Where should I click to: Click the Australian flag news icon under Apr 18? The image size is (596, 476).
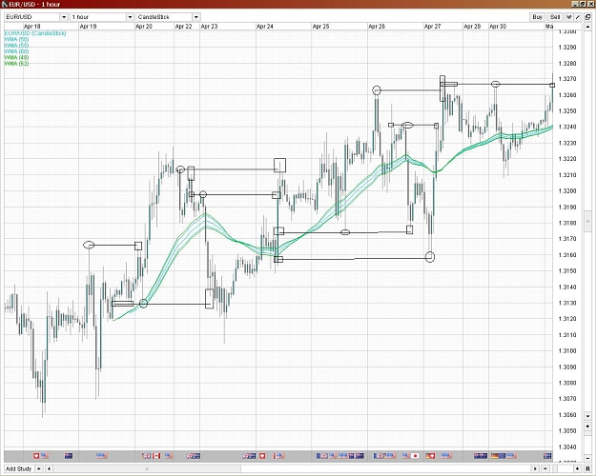tap(69, 455)
